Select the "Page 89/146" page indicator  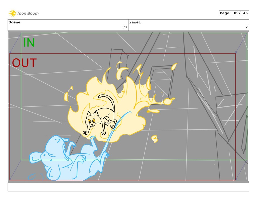(x=234, y=13)
